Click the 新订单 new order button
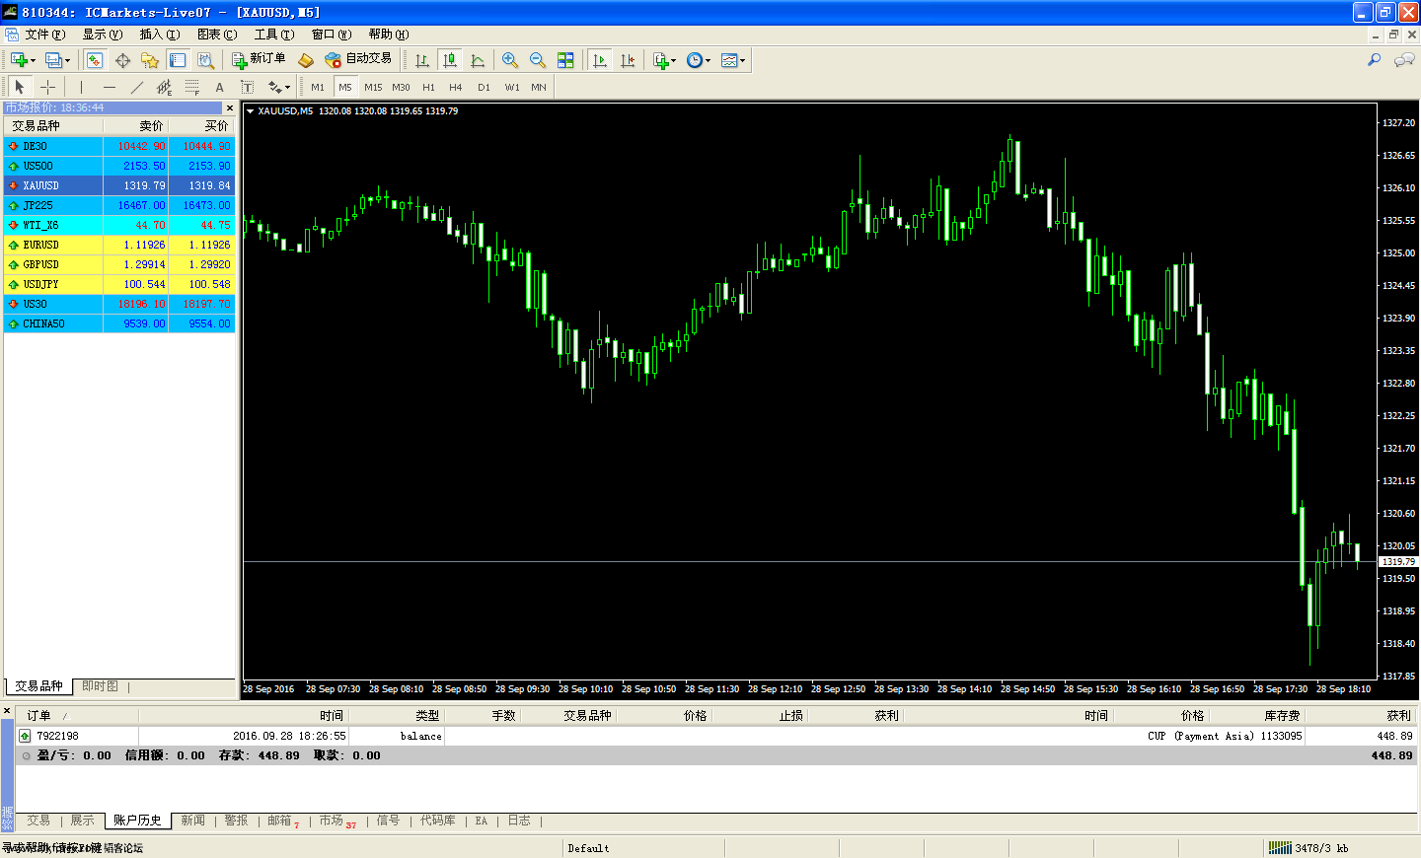The image size is (1421, 858). point(259,59)
